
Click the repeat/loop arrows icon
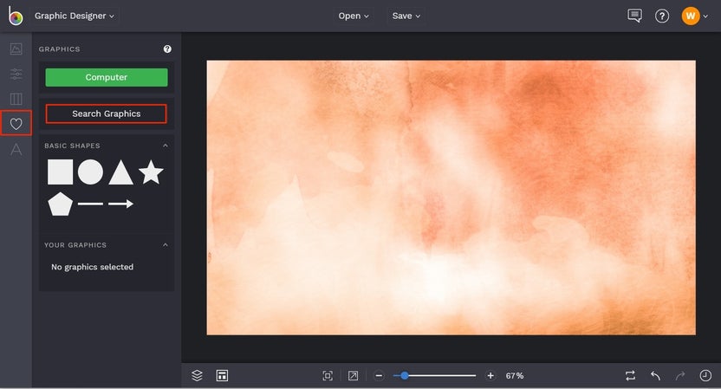pos(630,376)
